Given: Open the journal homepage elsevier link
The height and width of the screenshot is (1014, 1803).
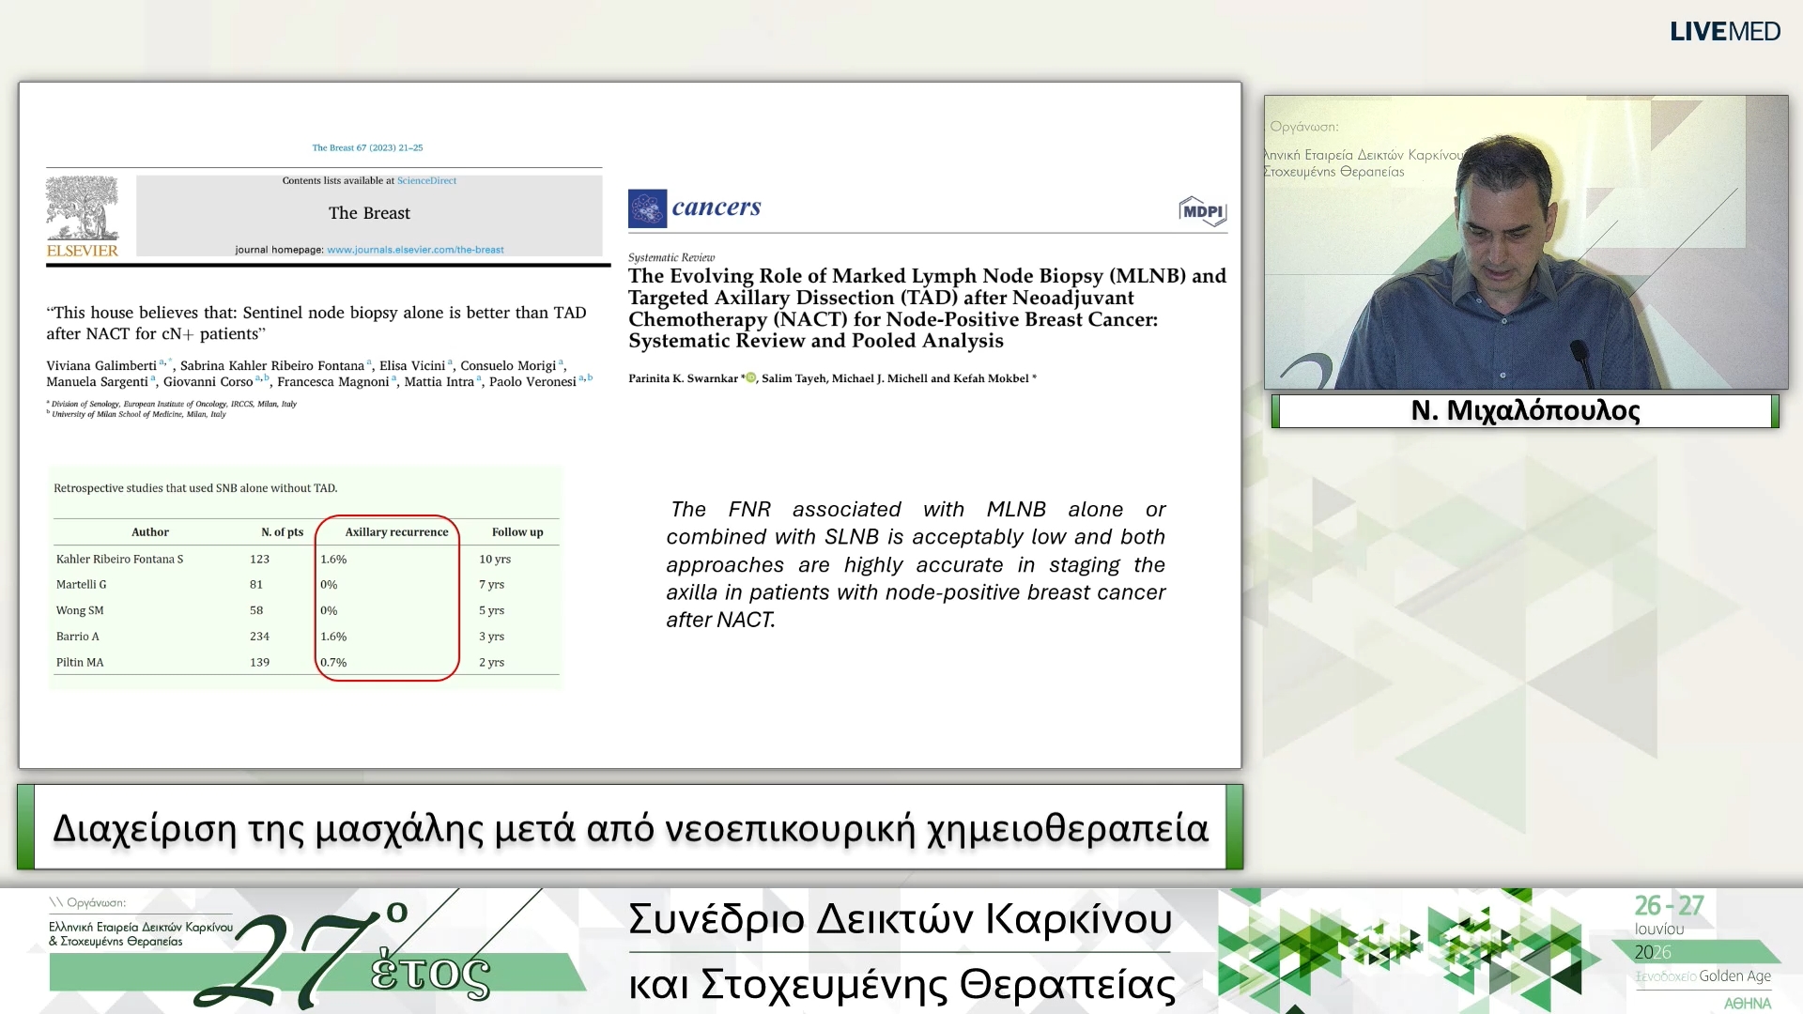Looking at the screenshot, I should pyautogui.click(x=415, y=250).
